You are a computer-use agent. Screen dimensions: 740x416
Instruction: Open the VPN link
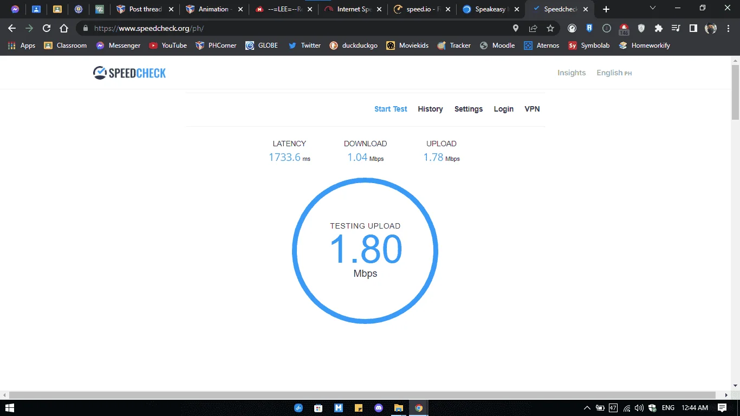click(532, 109)
